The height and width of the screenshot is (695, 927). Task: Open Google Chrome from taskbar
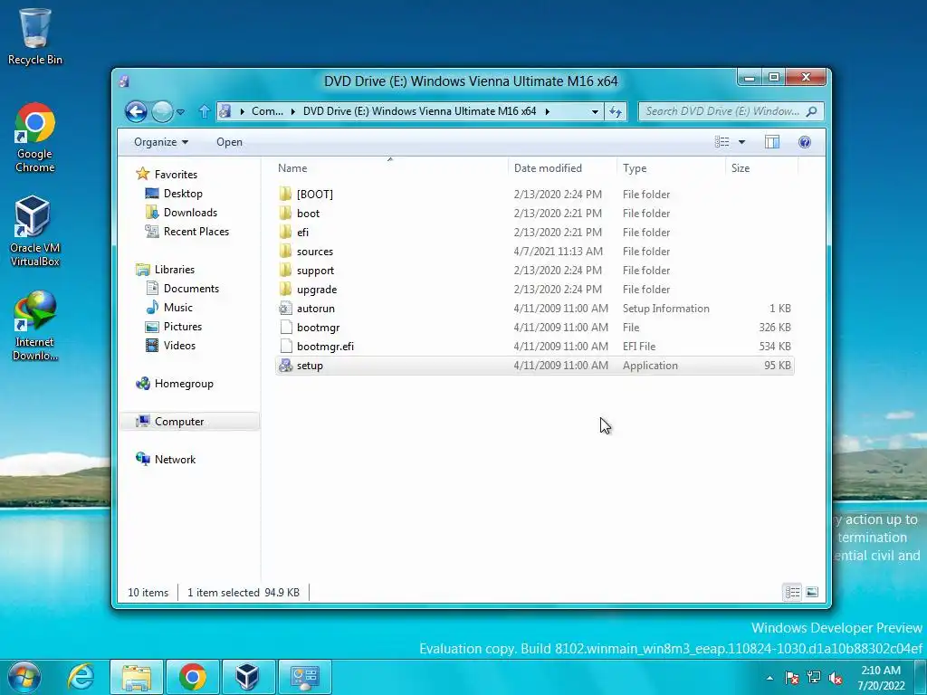[x=193, y=677]
